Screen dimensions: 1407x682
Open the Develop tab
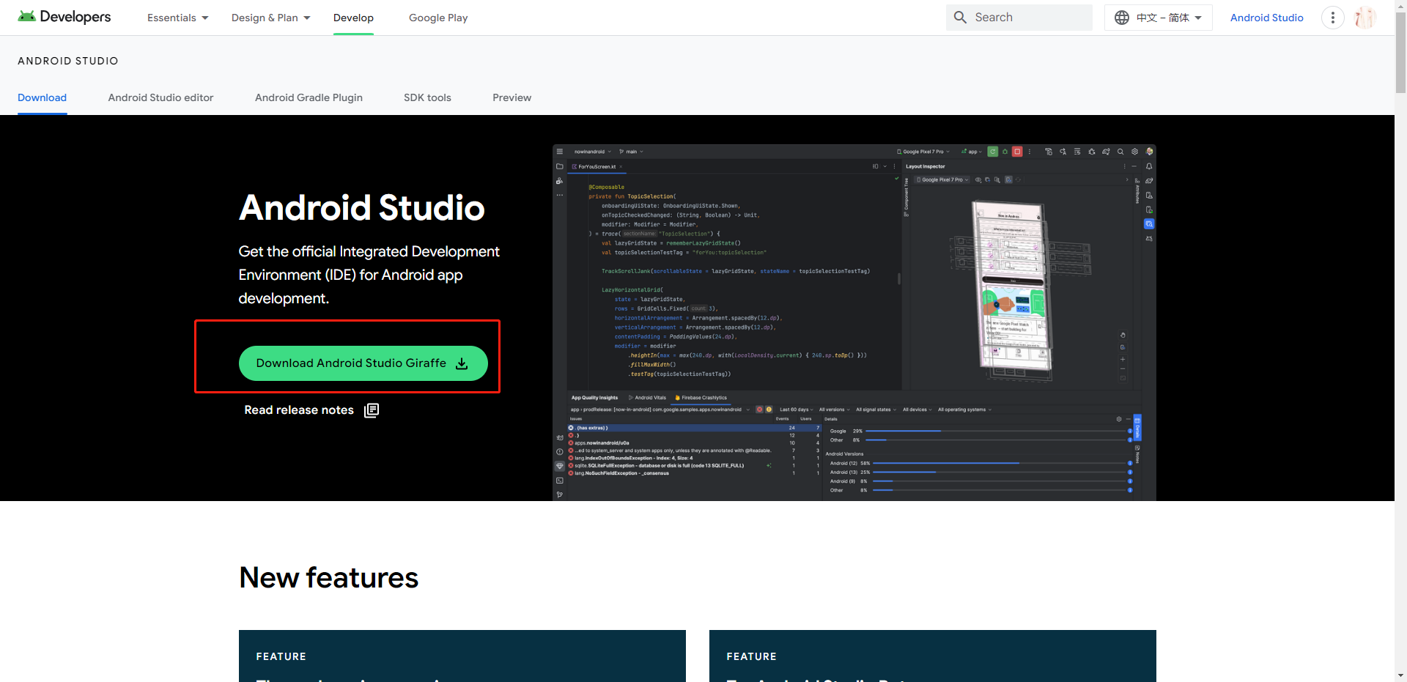(353, 18)
